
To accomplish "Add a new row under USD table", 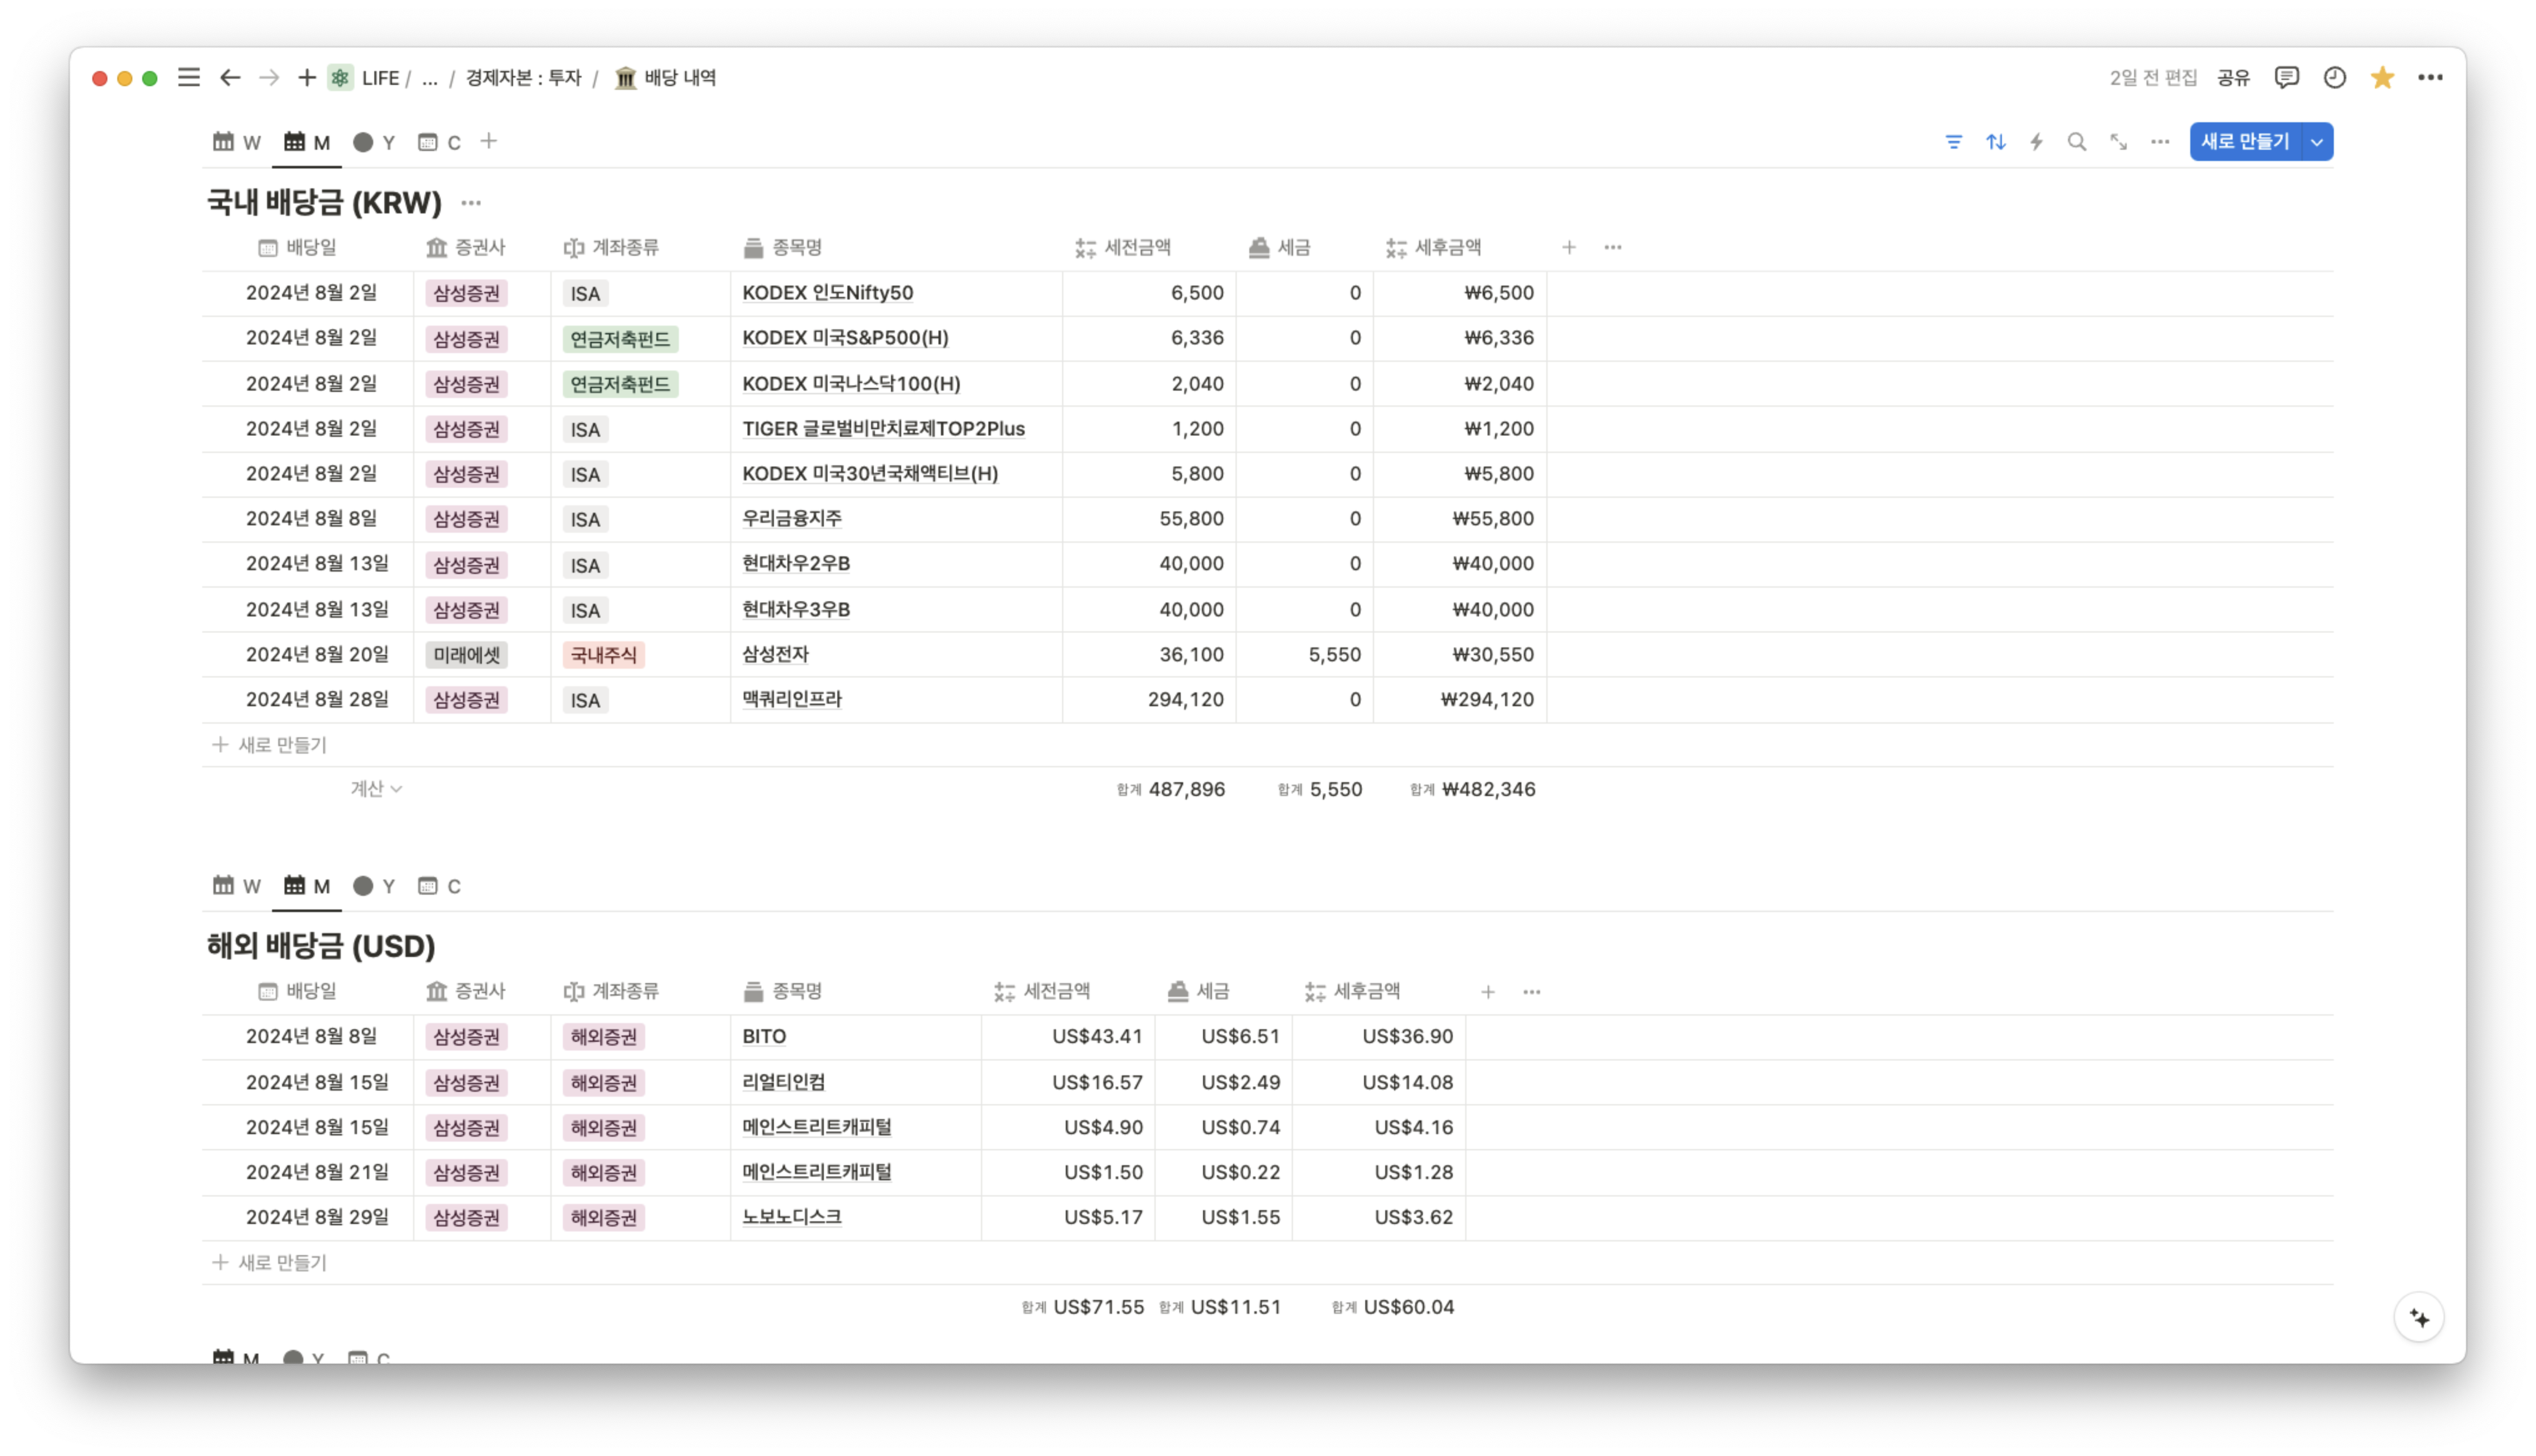I will click(x=270, y=1263).
